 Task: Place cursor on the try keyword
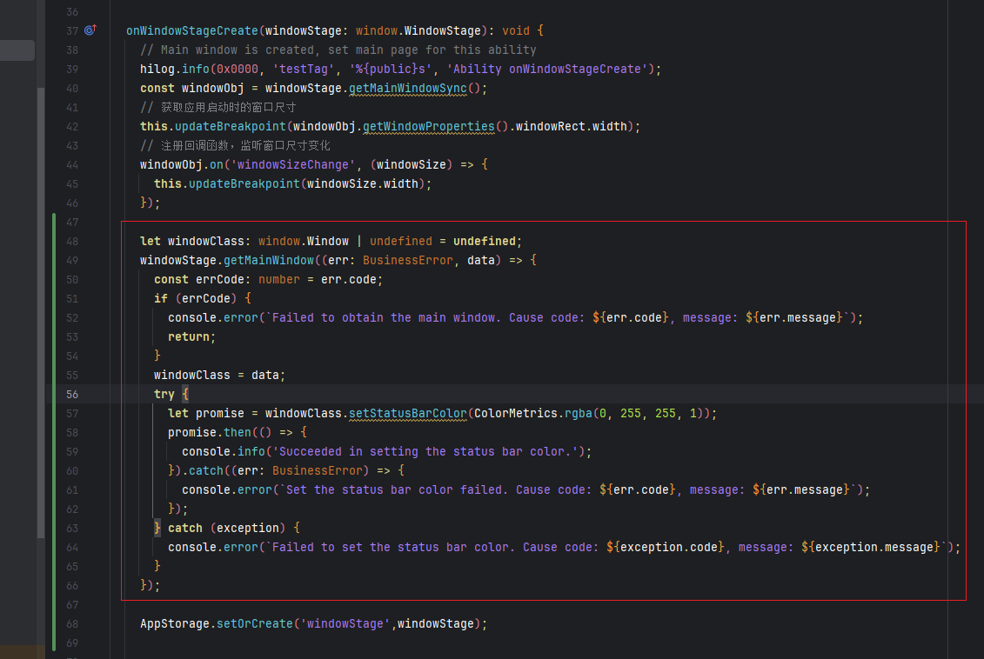[164, 394]
